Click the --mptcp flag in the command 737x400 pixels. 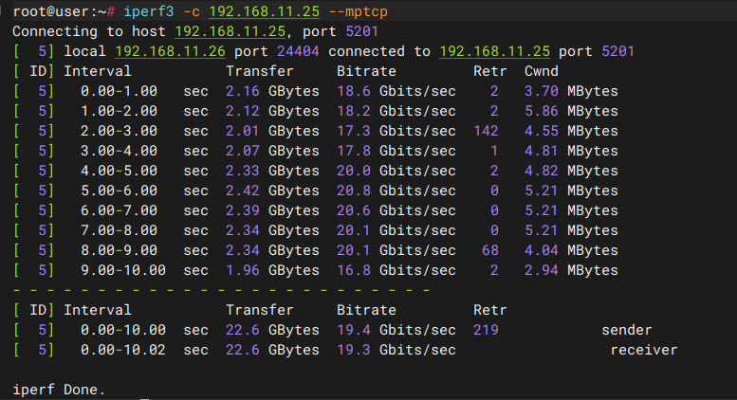359,11
